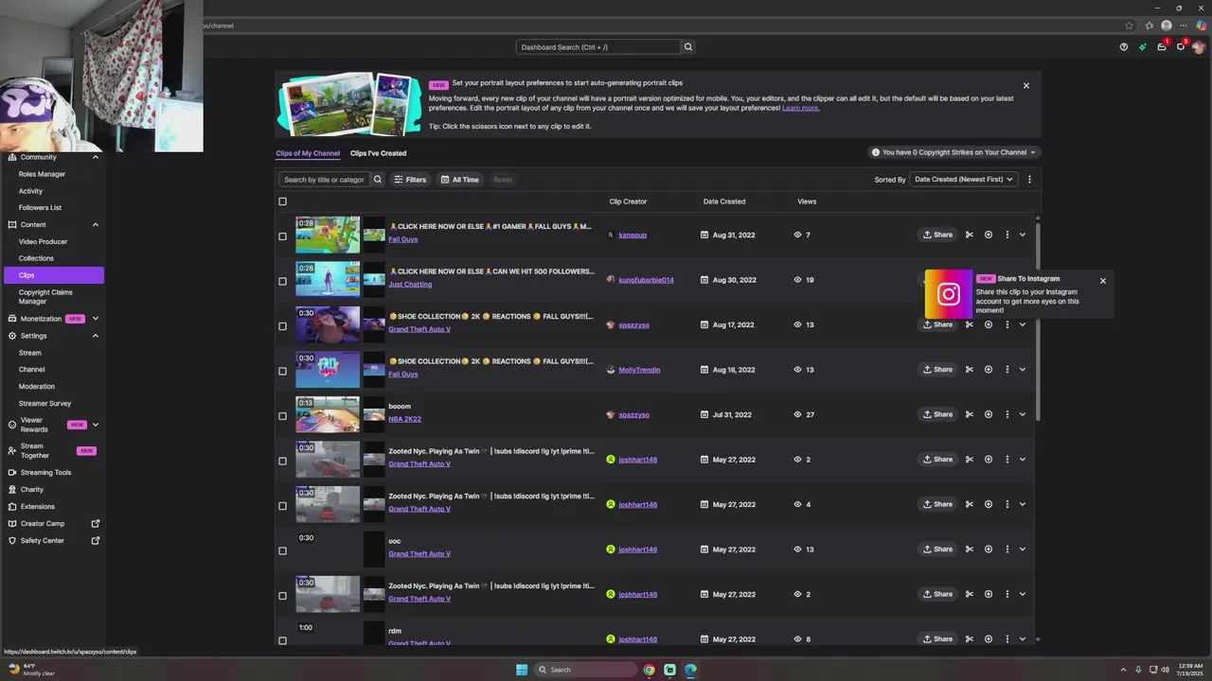Dismiss the Share To Instagram popup
Screen dimensions: 1212x681
point(1102,281)
